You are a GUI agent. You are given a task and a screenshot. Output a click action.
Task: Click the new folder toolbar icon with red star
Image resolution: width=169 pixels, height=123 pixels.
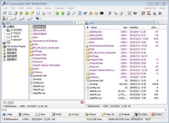[x=32, y=13]
